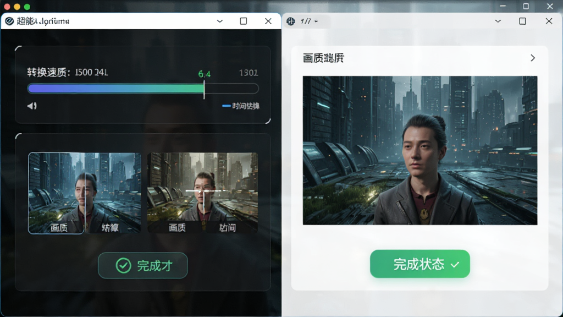The height and width of the screenshot is (317, 563).
Task: Click the blue legend label near progress bar
Action: click(x=241, y=106)
